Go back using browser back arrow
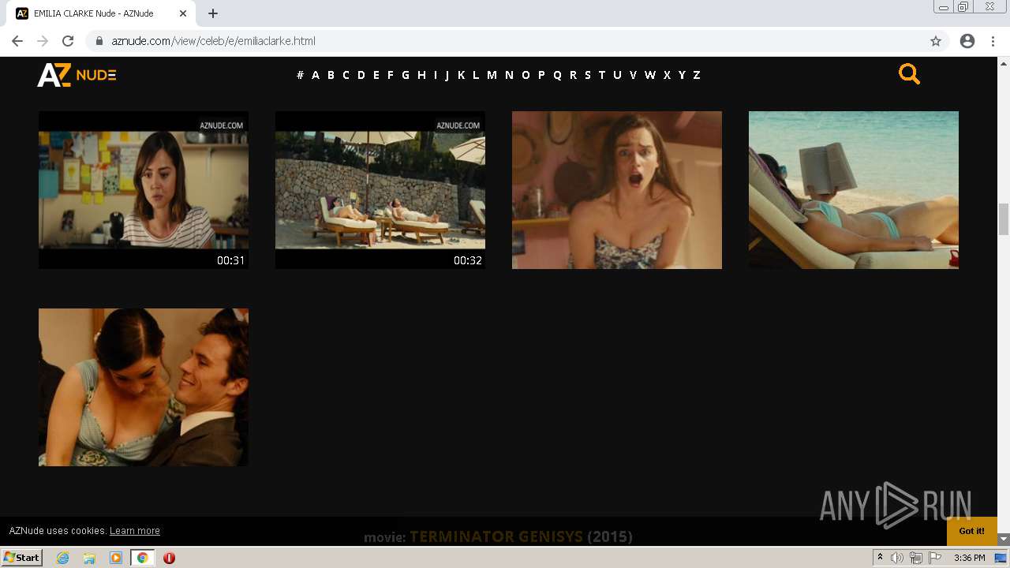The height and width of the screenshot is (568, 1010). click(x=17, y=41)
